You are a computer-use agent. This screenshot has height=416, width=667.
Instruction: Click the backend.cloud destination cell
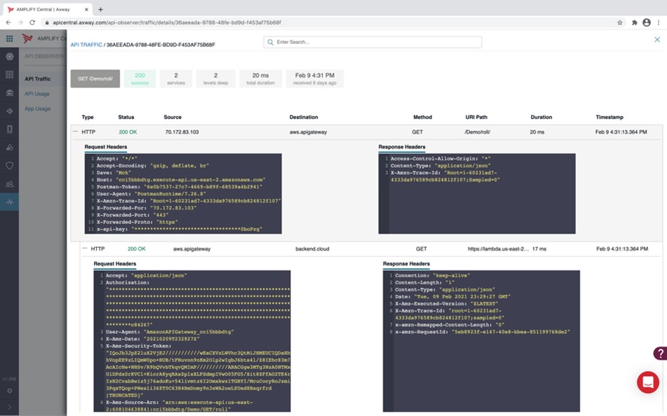coord(312,249)
